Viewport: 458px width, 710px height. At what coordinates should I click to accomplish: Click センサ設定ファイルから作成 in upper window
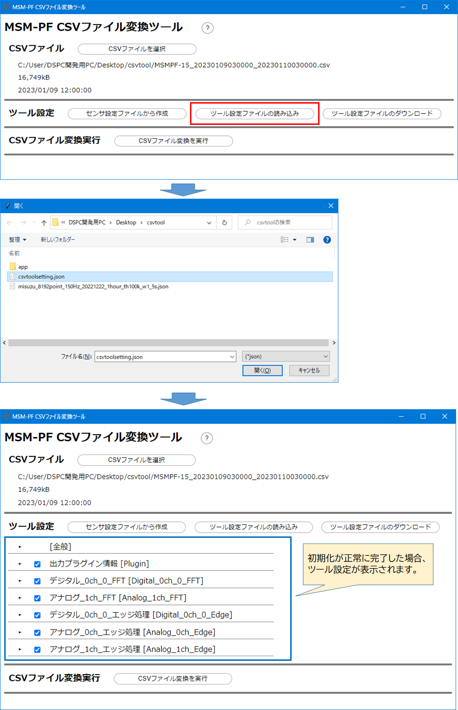click(x=127, y=114)
